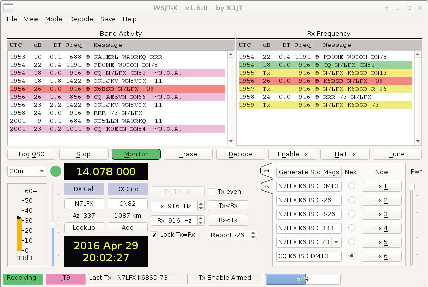Image resolution: width=428 pixels, height=287 pixels.
Task: Select Next radio for CQ K6BSD DM13
Action: 352,256
